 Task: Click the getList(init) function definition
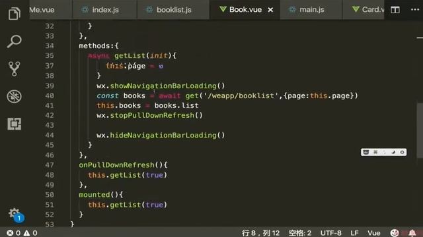pyautogui.click(x=145, y=55)
